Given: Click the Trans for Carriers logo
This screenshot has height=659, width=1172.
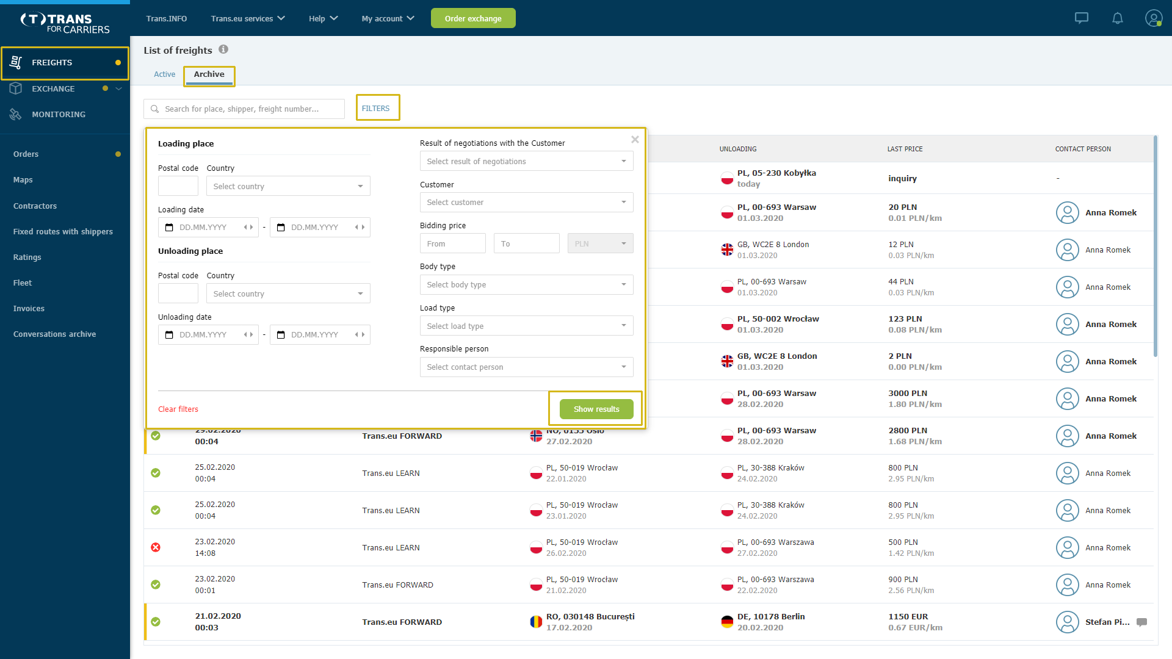Looking at the screenshot, I should 65,23.
